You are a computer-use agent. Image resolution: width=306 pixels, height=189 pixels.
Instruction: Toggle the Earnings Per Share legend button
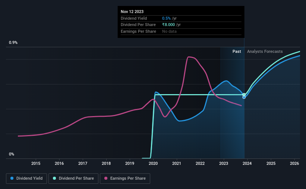point(125,179)
